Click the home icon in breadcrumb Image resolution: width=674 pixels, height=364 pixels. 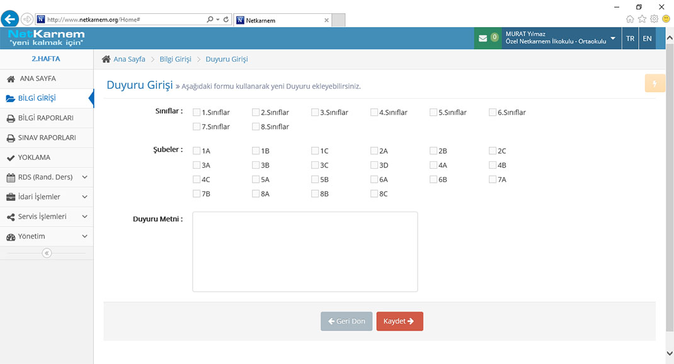(106, 59)
